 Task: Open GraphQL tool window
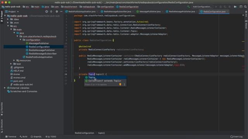(36, 137)
